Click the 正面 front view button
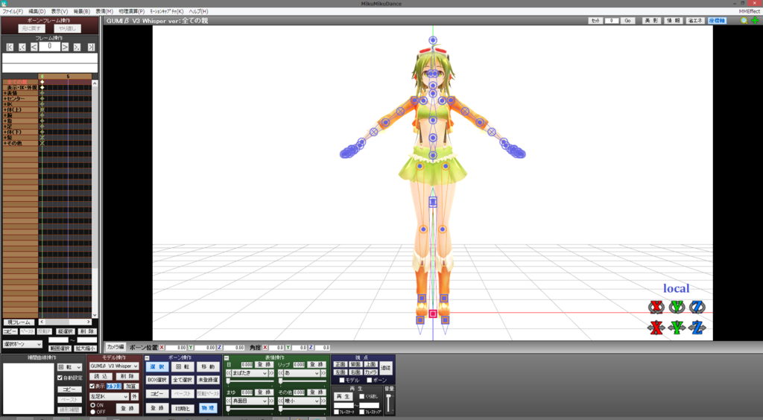Viewport: 763px width, 420px height. click(340, 364)
